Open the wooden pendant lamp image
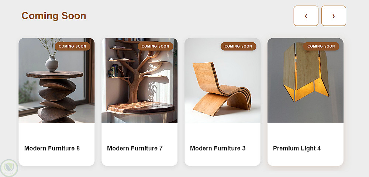 point(306,80)
